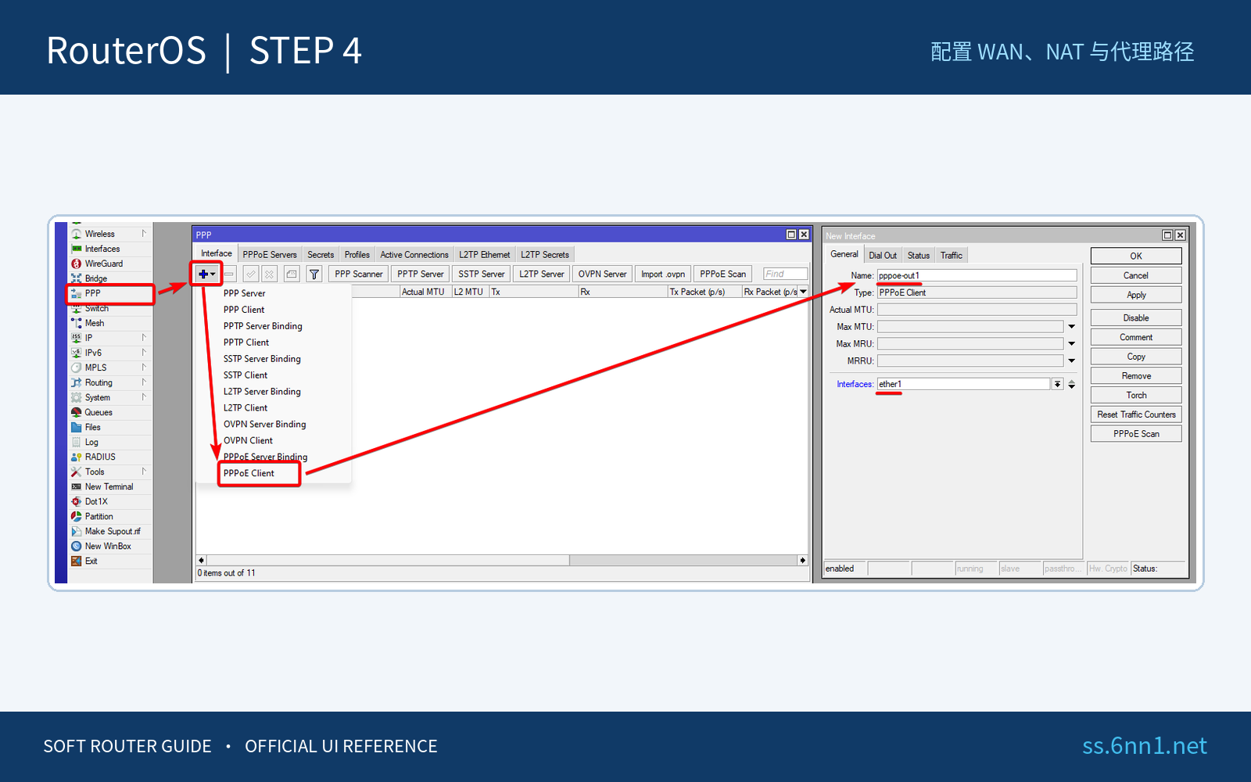Select PPP in the sidebar
Image resolution: width=1251 pixels, height=782 pixels.
click(x=109, y=293)
